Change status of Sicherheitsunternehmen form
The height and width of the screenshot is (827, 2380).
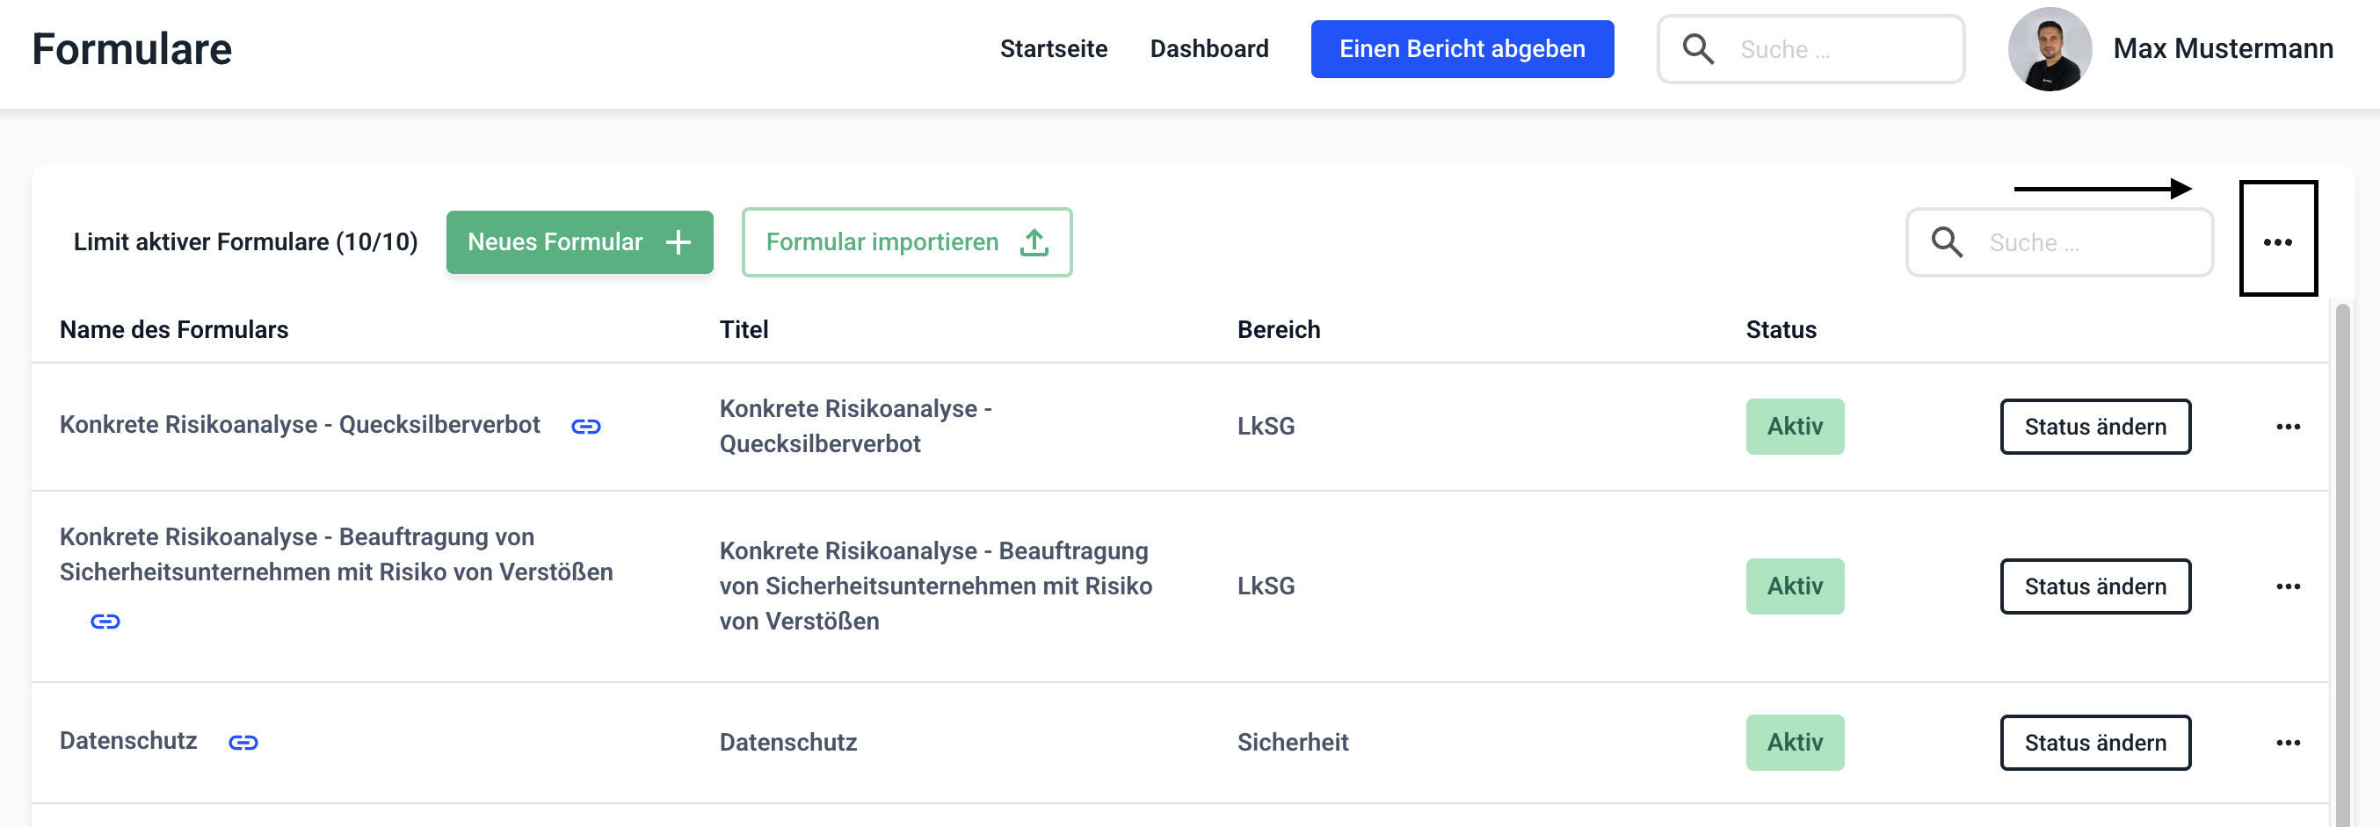2094,586
